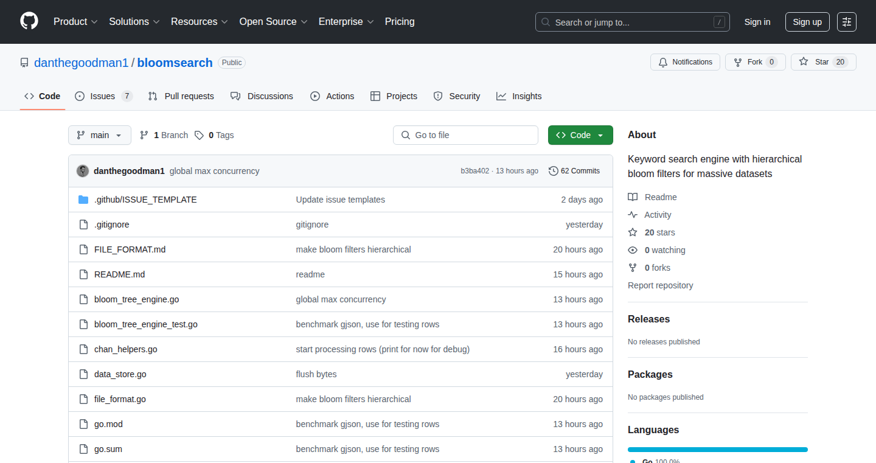The image size is (876, 463).
Task: Open commit message 'flush bytes'
Action: tap(316, 374)
